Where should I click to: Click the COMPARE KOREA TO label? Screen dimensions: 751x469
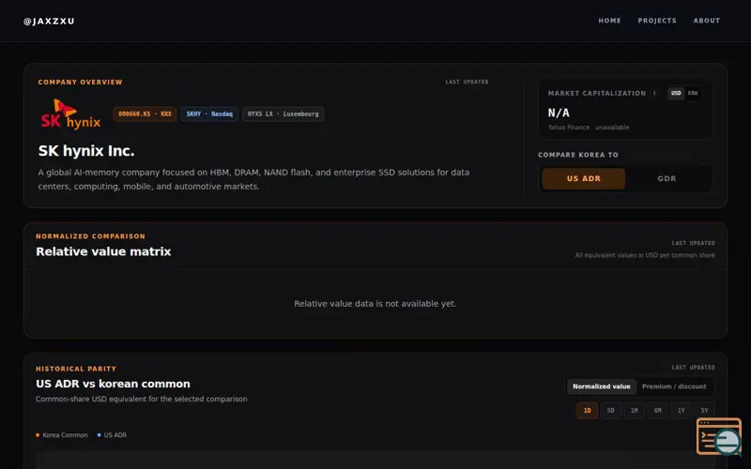click(x=578, y=155)
